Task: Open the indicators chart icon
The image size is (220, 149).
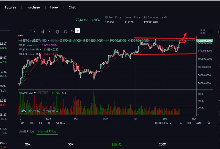Action: (x=65, y=31)
